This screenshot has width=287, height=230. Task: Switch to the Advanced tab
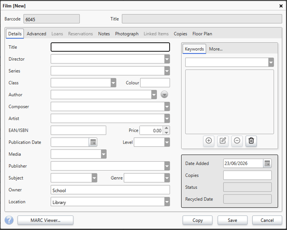[x=36, y=34]
